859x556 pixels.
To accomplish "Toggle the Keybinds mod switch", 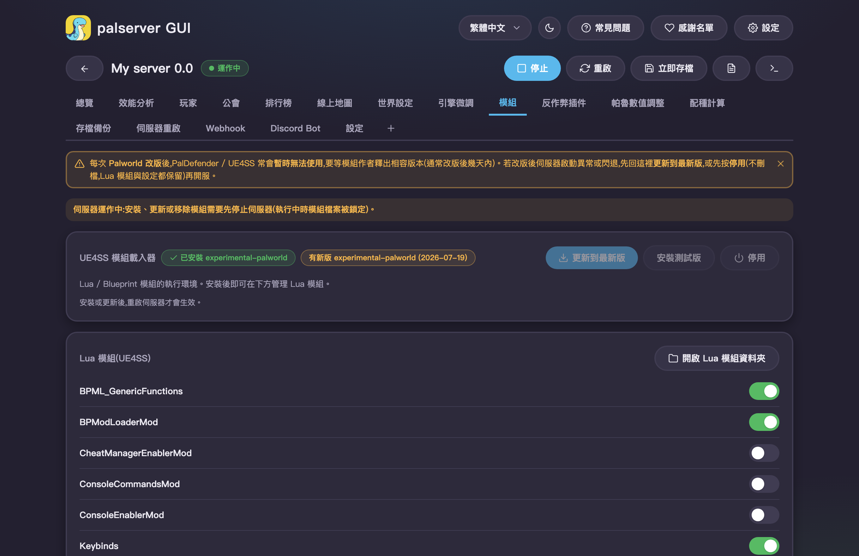I will [764, 546].
